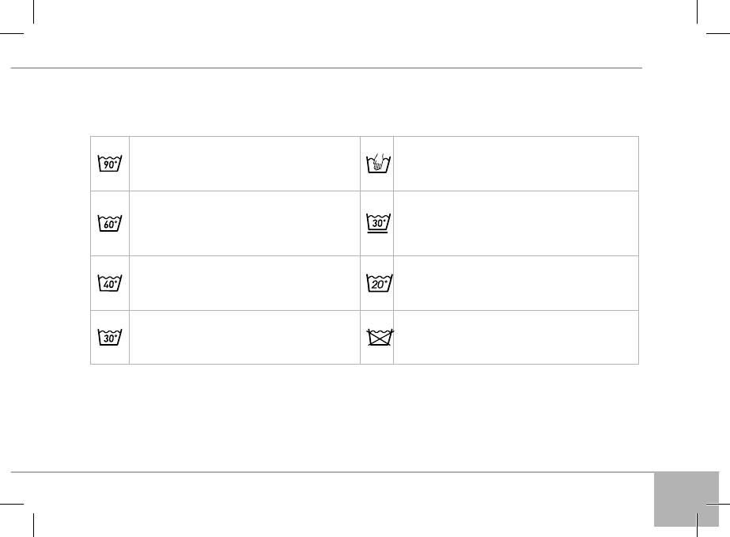This screenshot has width=730, height=537.
Task: Select the underlined 30° gentle wash icon
Action: click(377, 224)
